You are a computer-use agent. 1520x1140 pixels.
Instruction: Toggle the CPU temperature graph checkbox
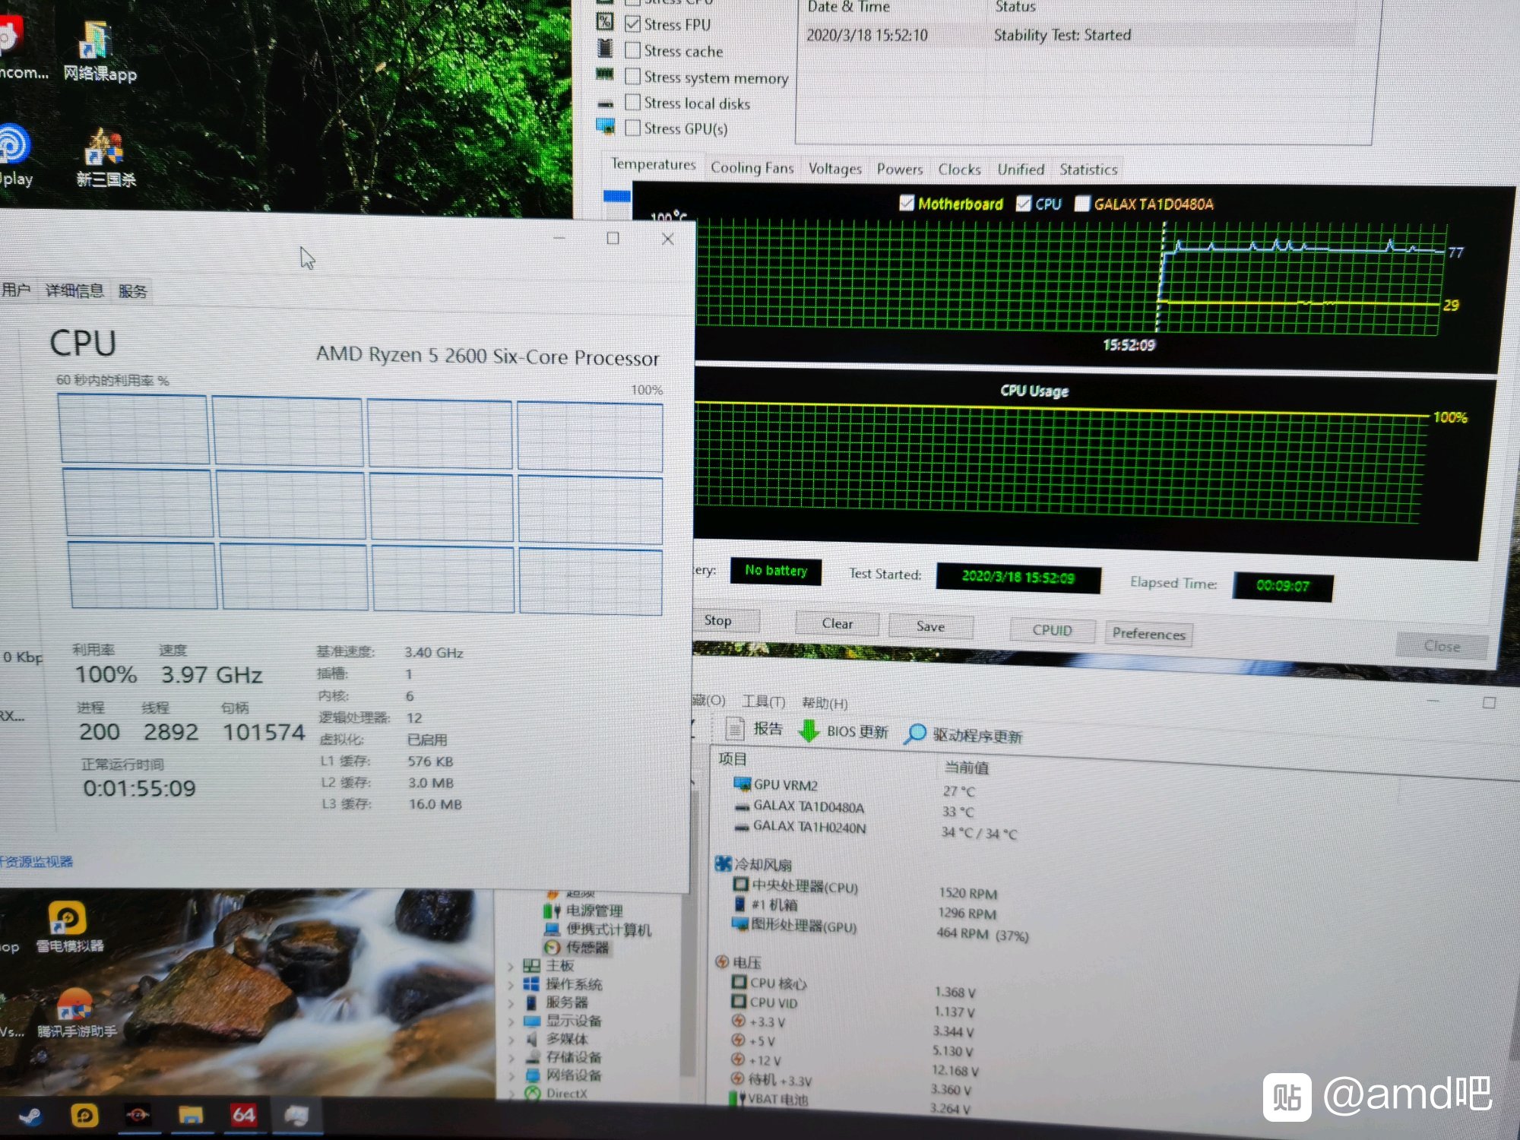(1024, 204)
